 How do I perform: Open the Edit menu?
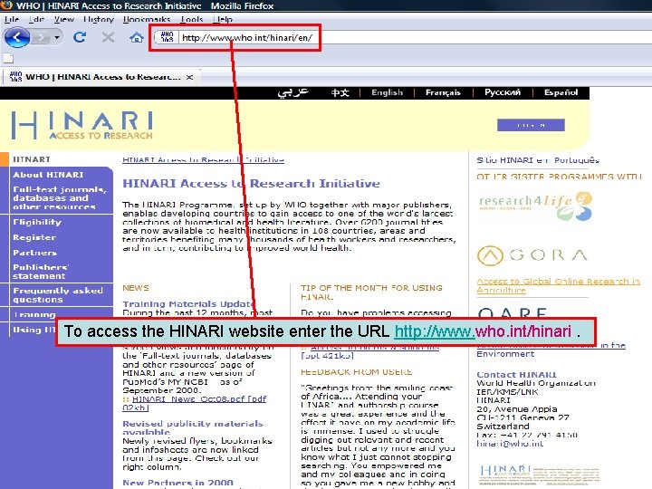(x=36, y=19)
